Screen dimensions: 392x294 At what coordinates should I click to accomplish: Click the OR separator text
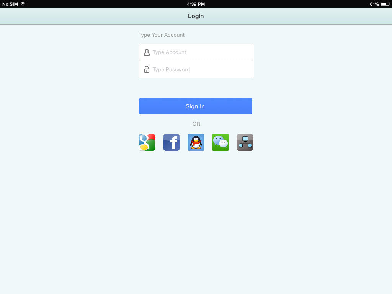196,124
